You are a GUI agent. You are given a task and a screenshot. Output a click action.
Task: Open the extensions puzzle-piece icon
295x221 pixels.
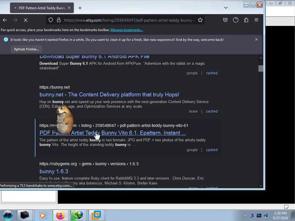tap(246, 20)
